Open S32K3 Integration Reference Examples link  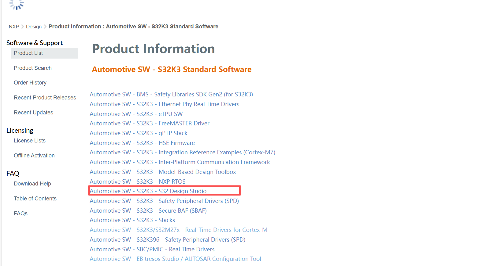(x=183, y=153)
